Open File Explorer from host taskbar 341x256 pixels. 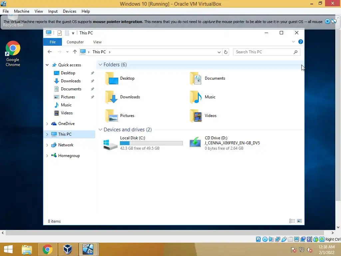(x=27, y=249)
